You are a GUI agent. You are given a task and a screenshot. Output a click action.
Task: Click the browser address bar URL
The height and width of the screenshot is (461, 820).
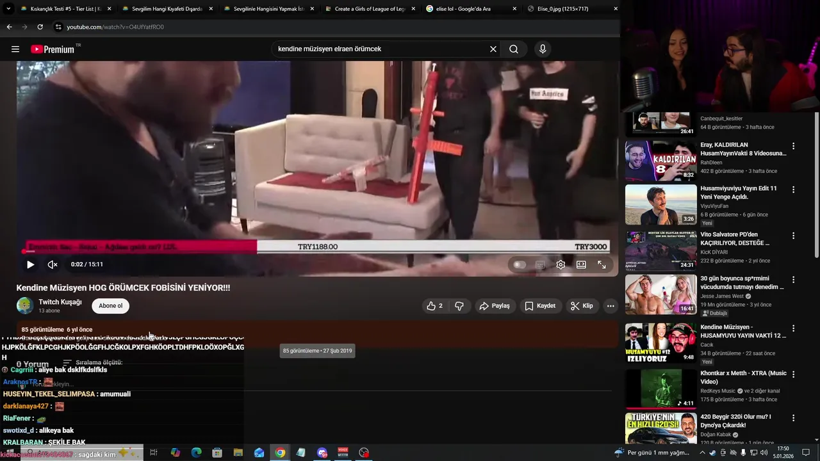click(x=115, y=27)
